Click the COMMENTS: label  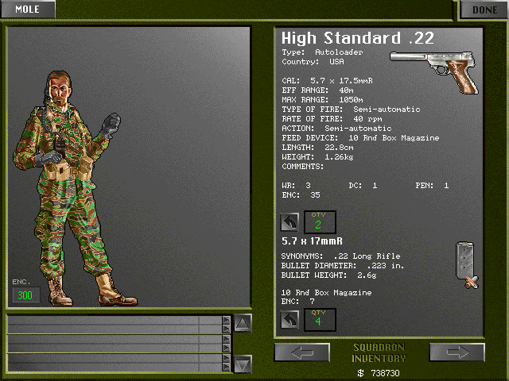(x=302, y=167)
